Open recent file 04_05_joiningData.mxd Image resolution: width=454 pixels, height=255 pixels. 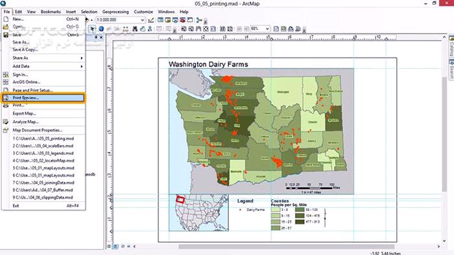[x=43, y=183]
